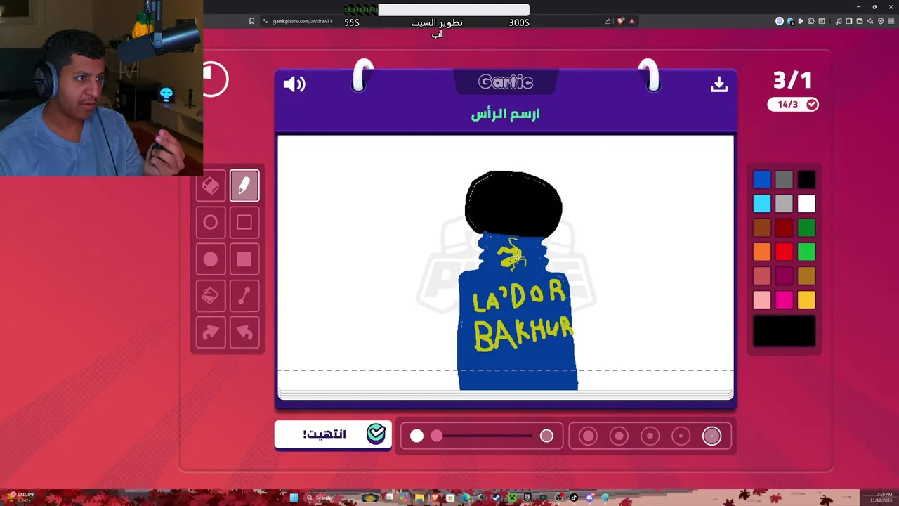This screenshot has height=506, width=899.
Task: Pick the light gray color swatch
Action: click(x=784, y=204)
